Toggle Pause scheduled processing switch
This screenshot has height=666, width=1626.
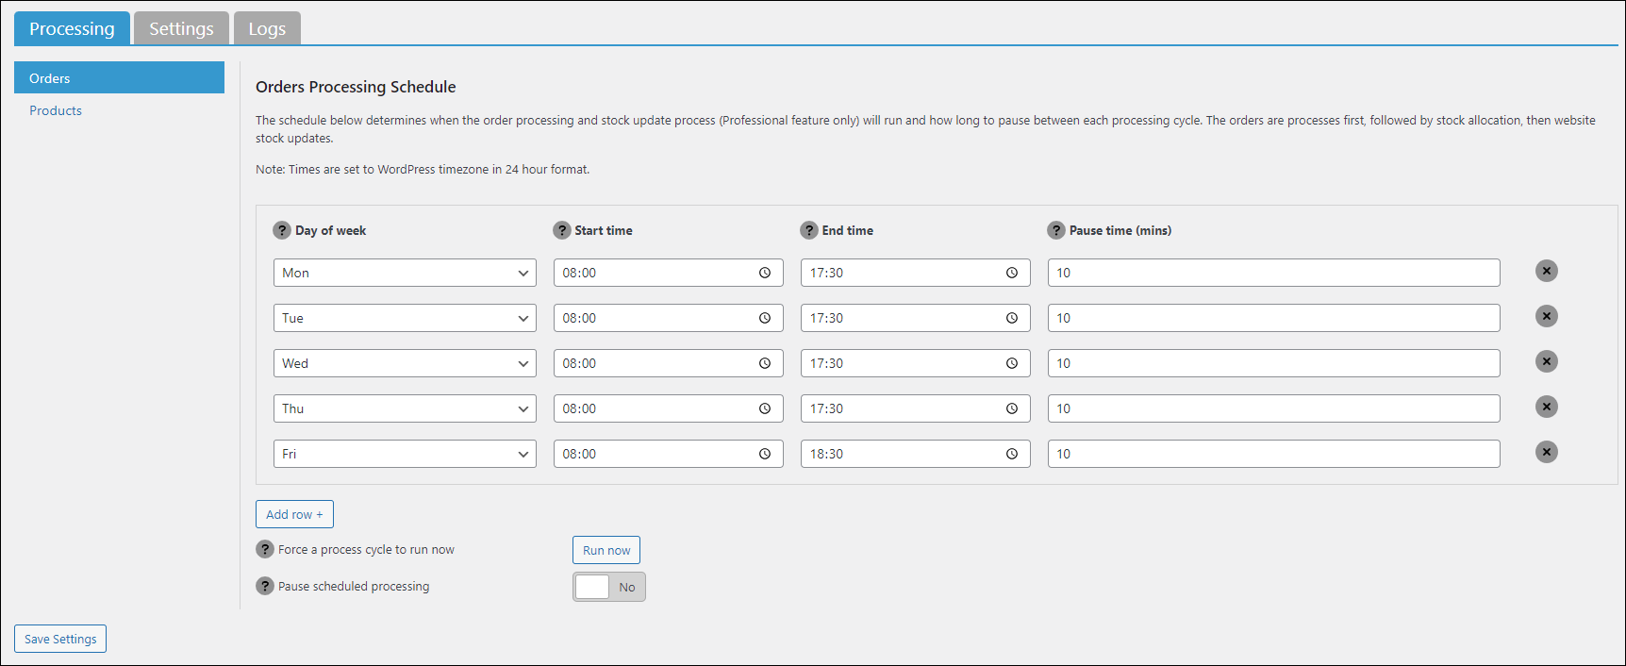pos(609,587)
